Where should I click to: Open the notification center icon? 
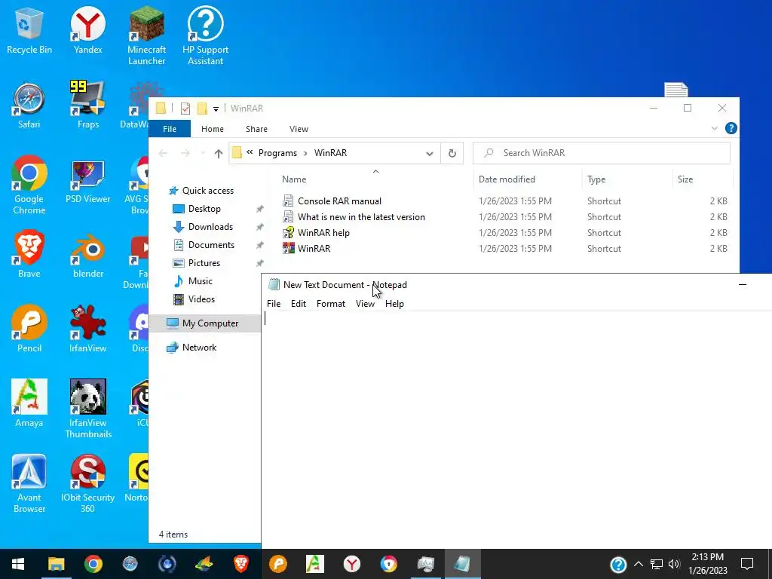(x=747, y=564)
